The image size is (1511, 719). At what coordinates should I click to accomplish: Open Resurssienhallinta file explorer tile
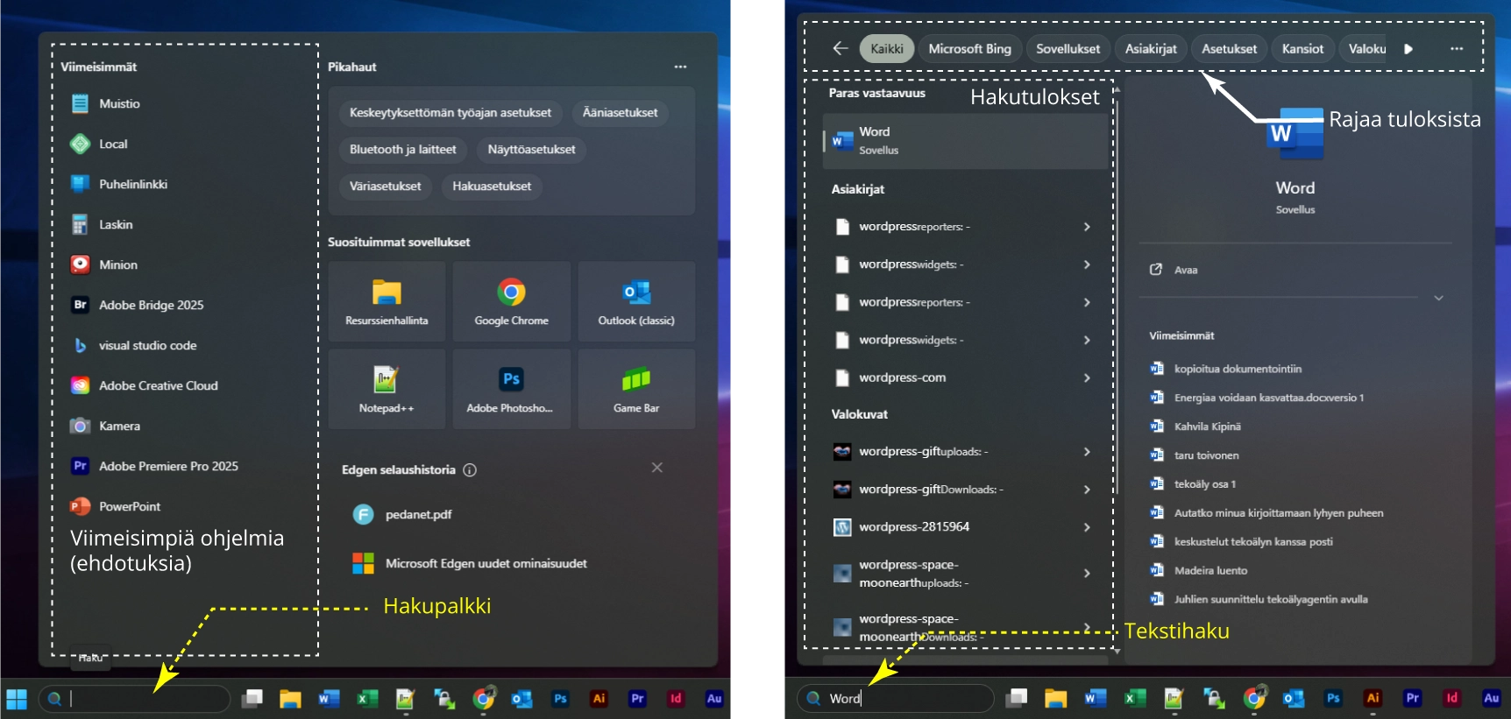[386, 301]
